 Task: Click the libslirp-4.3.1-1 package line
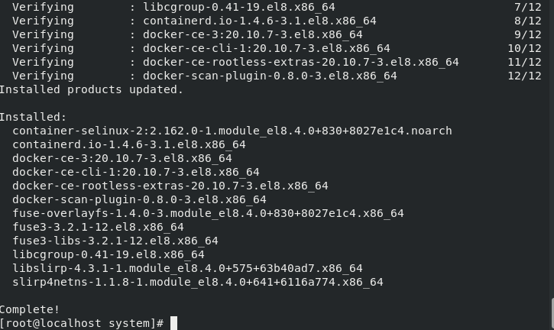click(x=188, y=268)
